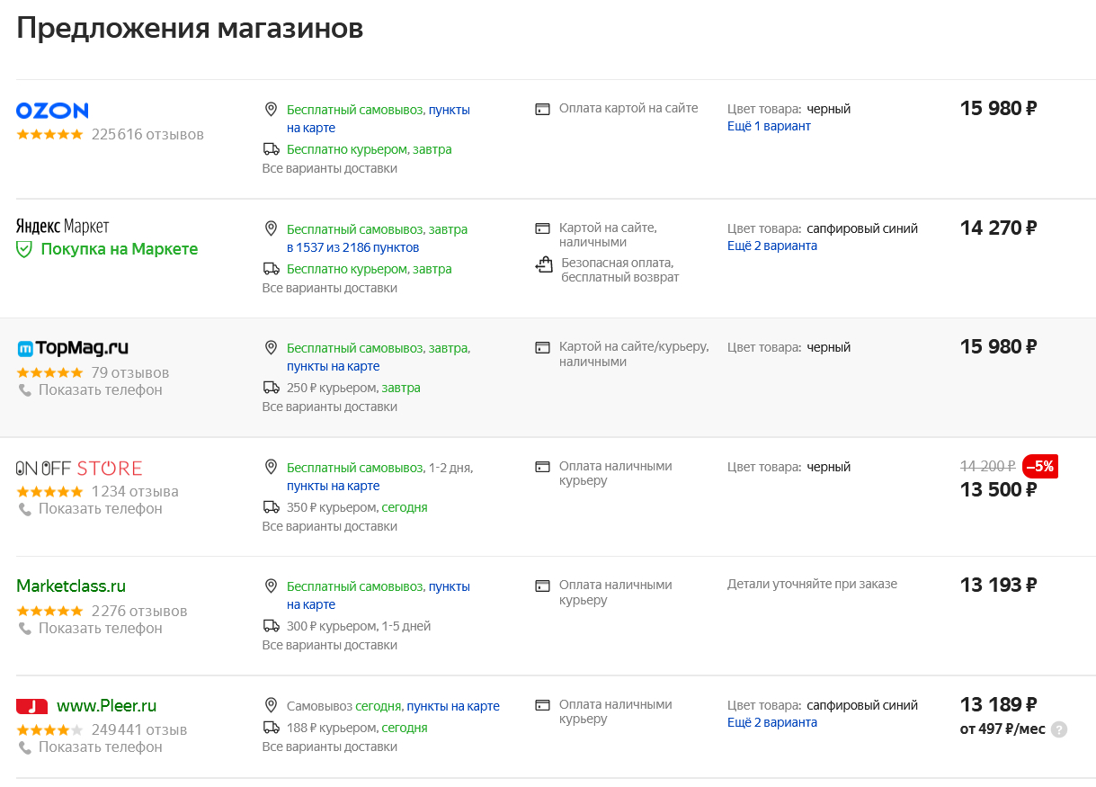
Task: Expand 'Ещё 1 вариант' for OZON colors
Action: 769,127
